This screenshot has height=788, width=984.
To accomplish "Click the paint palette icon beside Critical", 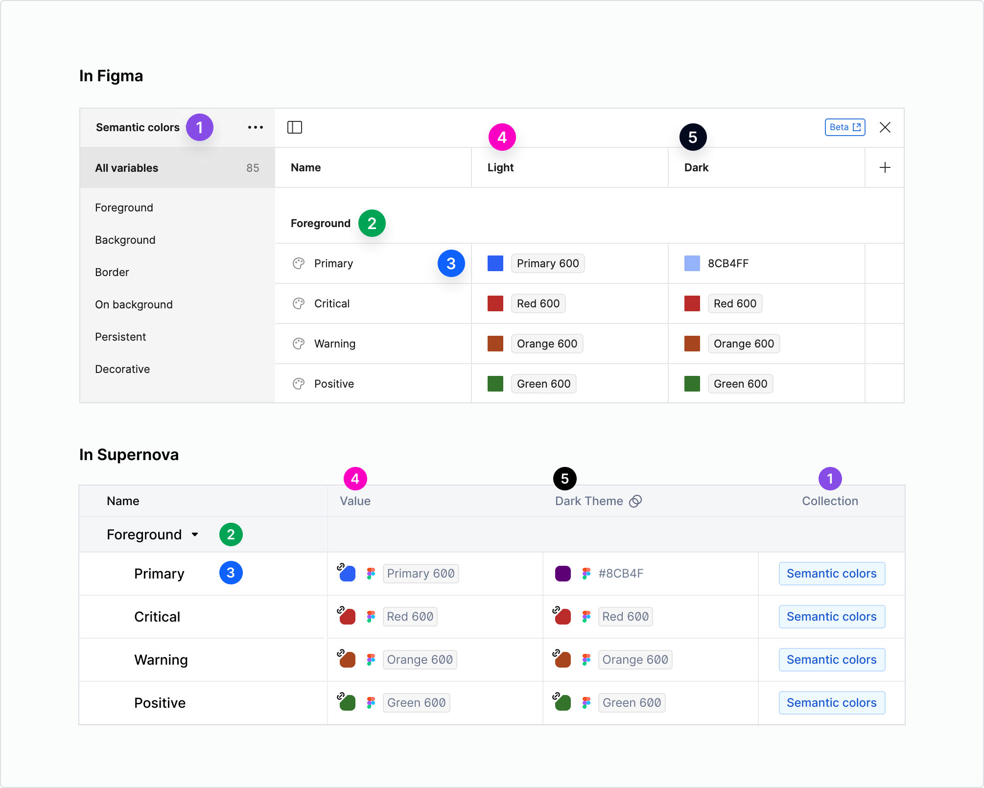I will pyautogui.click(x=298, y=303).
